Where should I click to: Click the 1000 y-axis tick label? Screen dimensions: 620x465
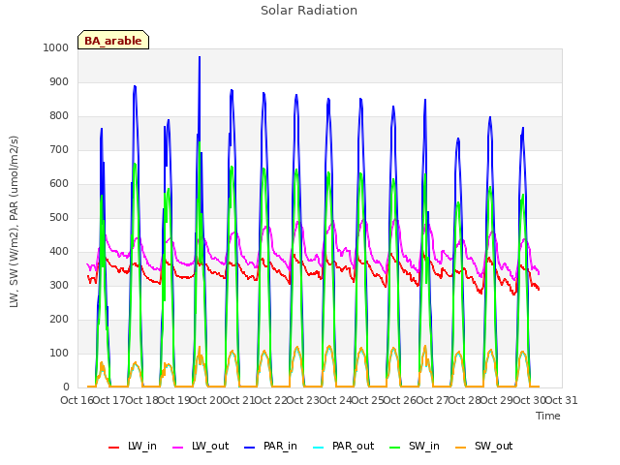(x=56, y=47)
